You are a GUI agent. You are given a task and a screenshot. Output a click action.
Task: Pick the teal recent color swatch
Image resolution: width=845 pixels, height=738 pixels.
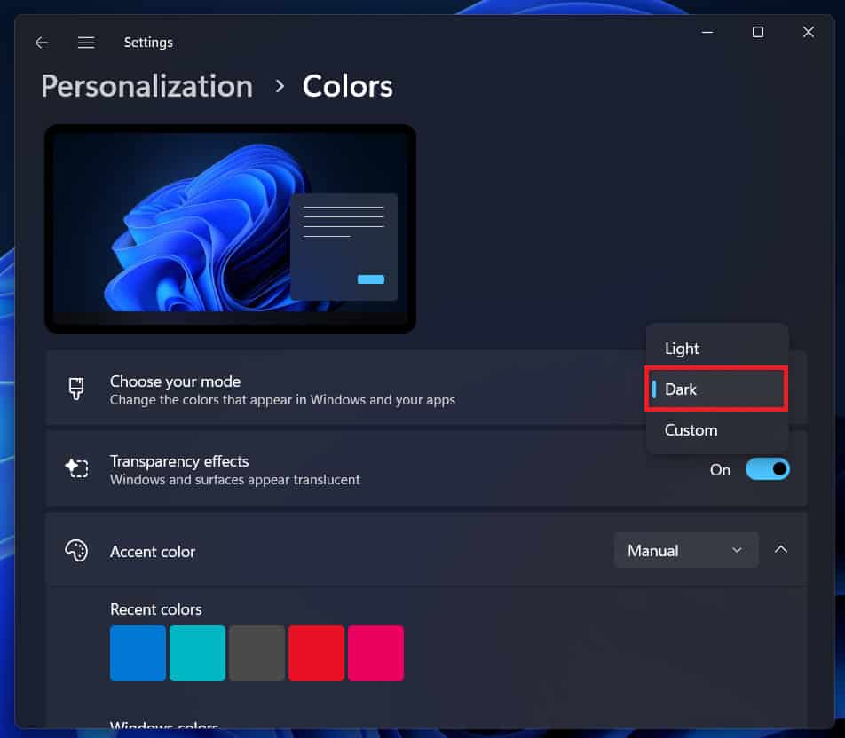point(197,653)
